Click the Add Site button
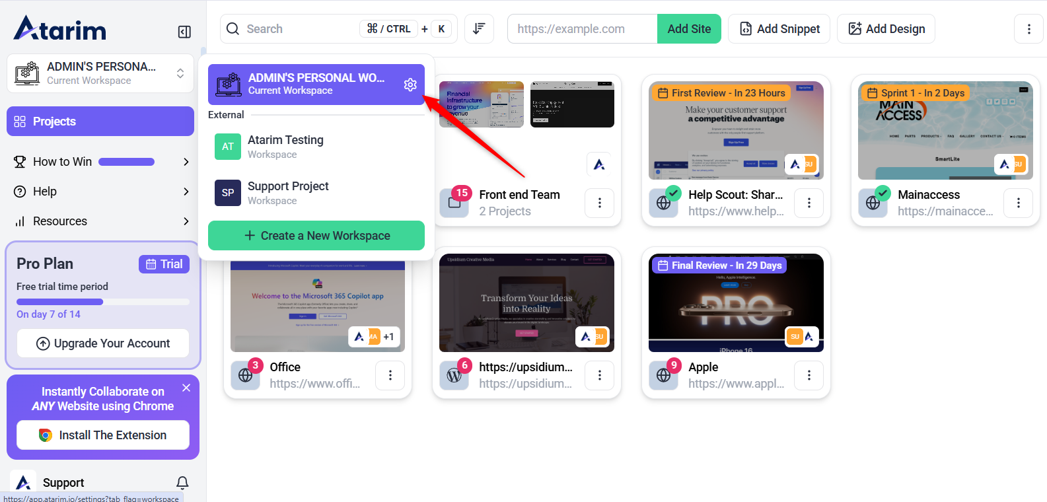The image size is (1047, 502). pyautogui.click(x=689, y=29)
